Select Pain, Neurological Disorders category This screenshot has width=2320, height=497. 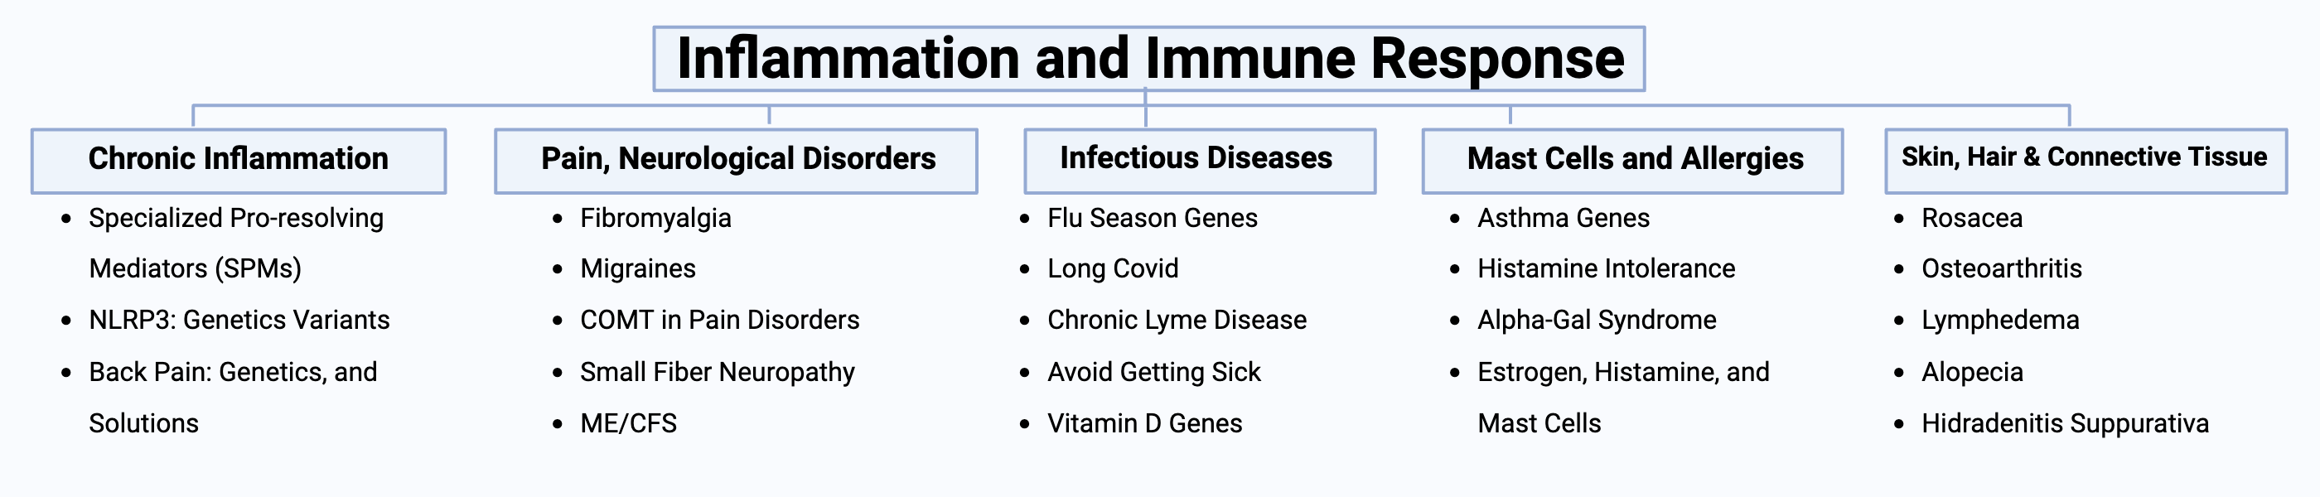tap(736, 160)
